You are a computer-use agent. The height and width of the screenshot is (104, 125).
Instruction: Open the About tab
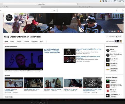(42, 42)
